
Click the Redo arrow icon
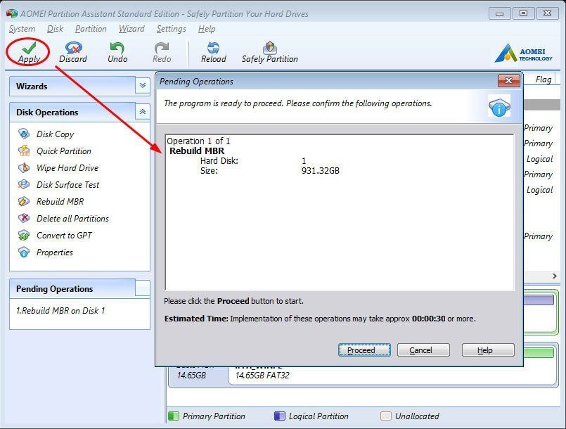161,48
